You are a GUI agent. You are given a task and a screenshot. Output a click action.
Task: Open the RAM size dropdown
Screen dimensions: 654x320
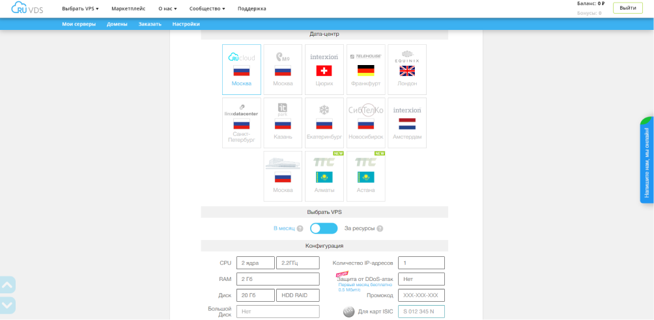(x=277, y=279)
